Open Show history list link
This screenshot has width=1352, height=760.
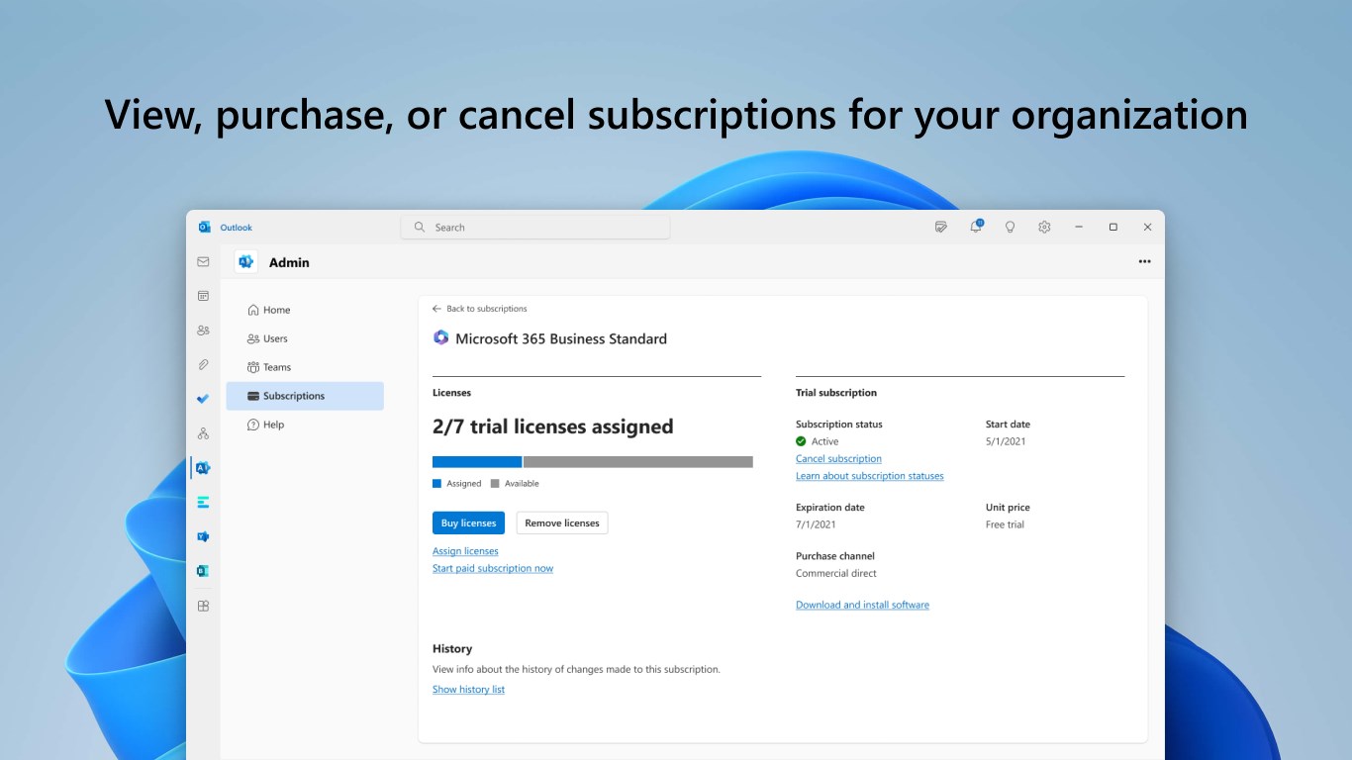pyautogui.click(x=468, y=690)
